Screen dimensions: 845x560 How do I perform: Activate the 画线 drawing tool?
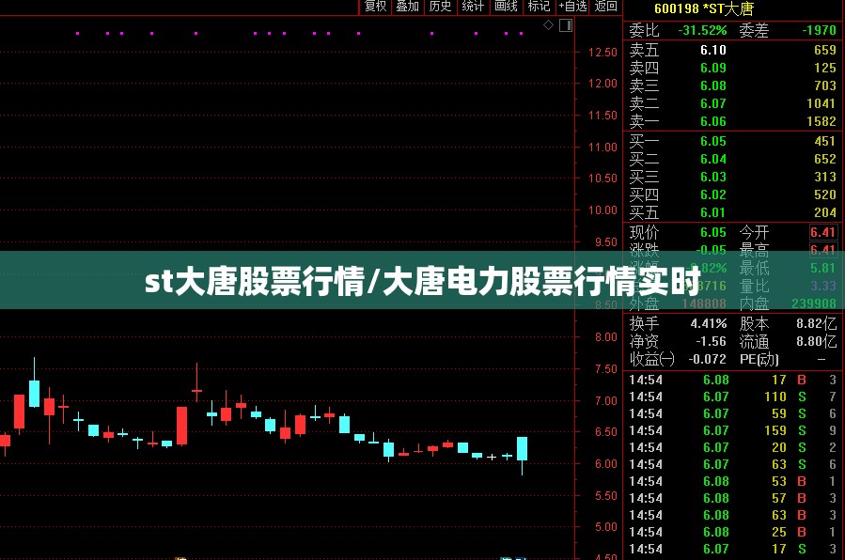coord(506,7)
